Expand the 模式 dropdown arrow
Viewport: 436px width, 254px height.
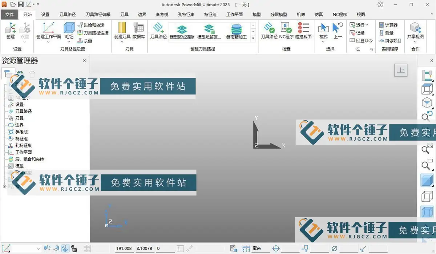coord(323,41)
